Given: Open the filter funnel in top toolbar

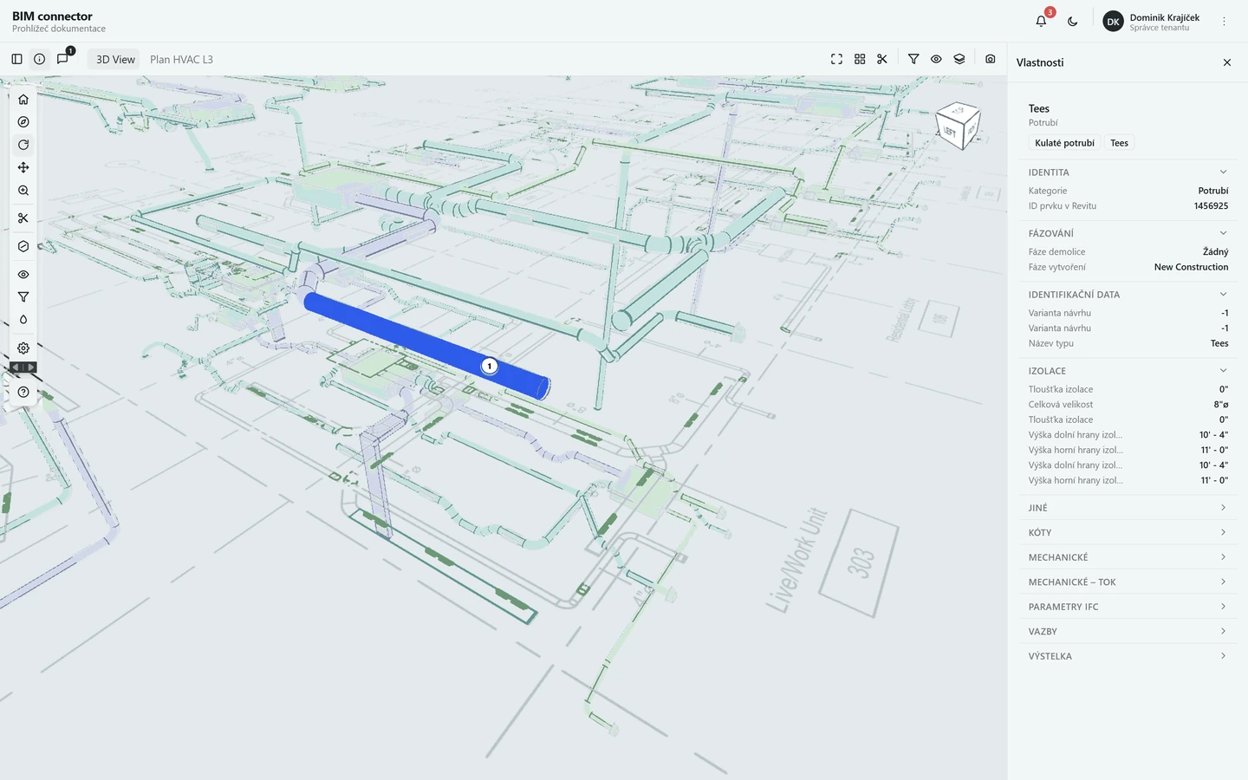Looking at the screenshot, I should [913, 59].
